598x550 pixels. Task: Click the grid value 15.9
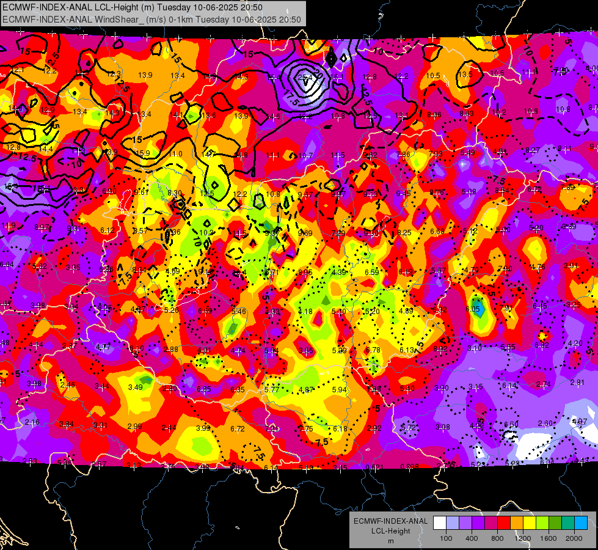[x=143, y=153]
